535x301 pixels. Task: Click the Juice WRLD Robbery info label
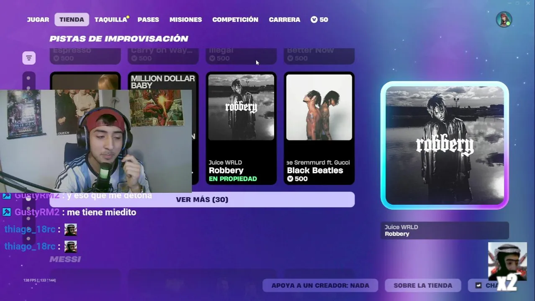445,230
